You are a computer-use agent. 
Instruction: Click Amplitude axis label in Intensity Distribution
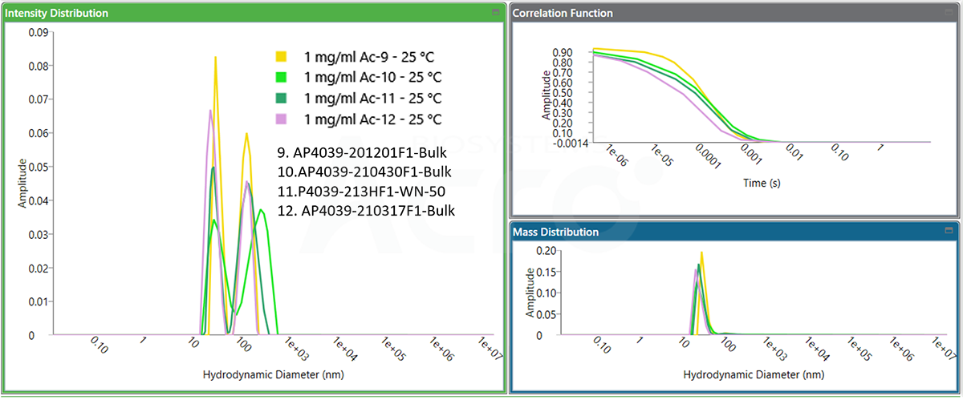pos(22,183)
